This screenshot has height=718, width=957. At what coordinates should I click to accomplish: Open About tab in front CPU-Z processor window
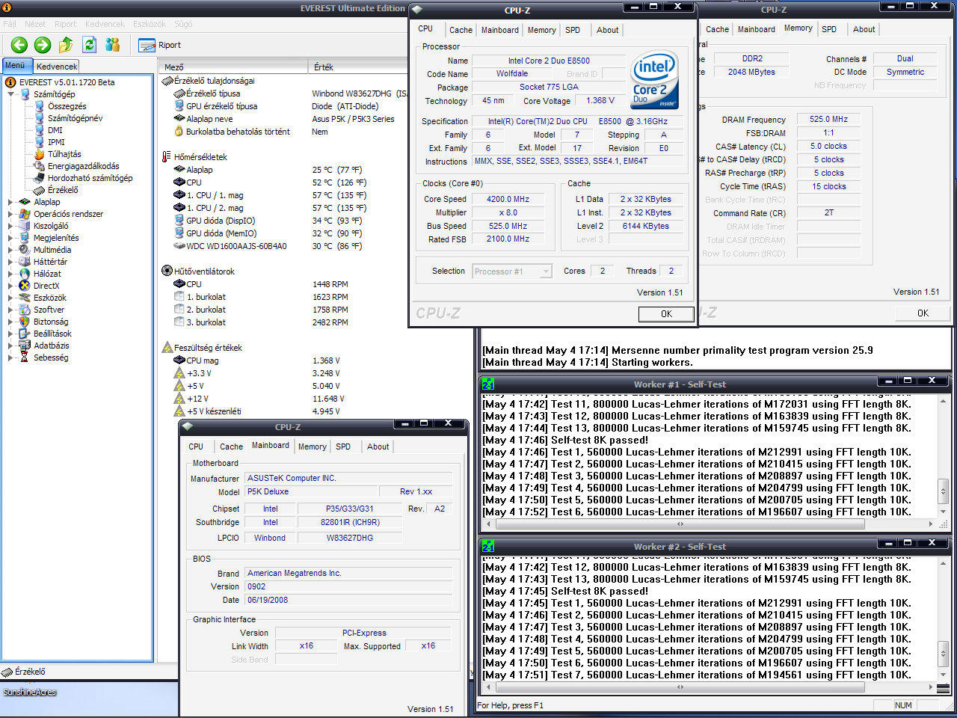pos(607,30)
